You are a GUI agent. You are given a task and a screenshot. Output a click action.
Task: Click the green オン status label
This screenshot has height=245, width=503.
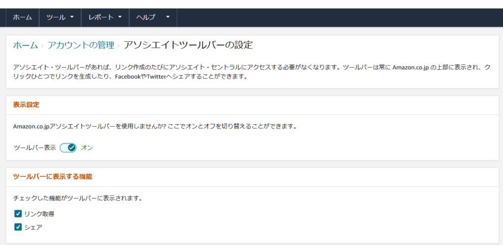86,147
